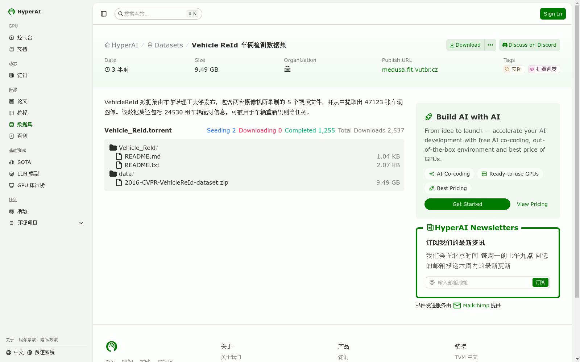Click the Vehicle_ReId folder icon
This screenshot has height=362, width=580.
point(113,148)
